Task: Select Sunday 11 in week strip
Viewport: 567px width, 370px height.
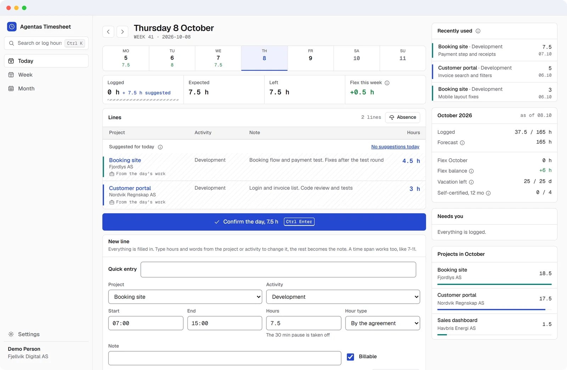Action: (403, 58)
